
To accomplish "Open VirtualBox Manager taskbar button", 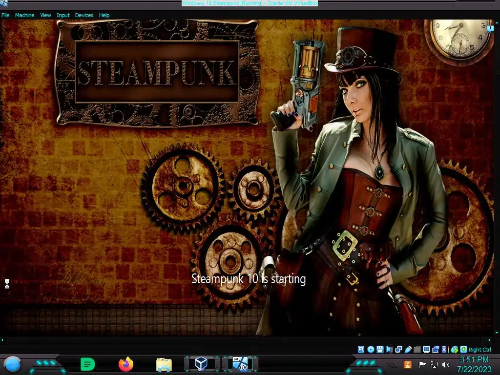I will (201, 364).
